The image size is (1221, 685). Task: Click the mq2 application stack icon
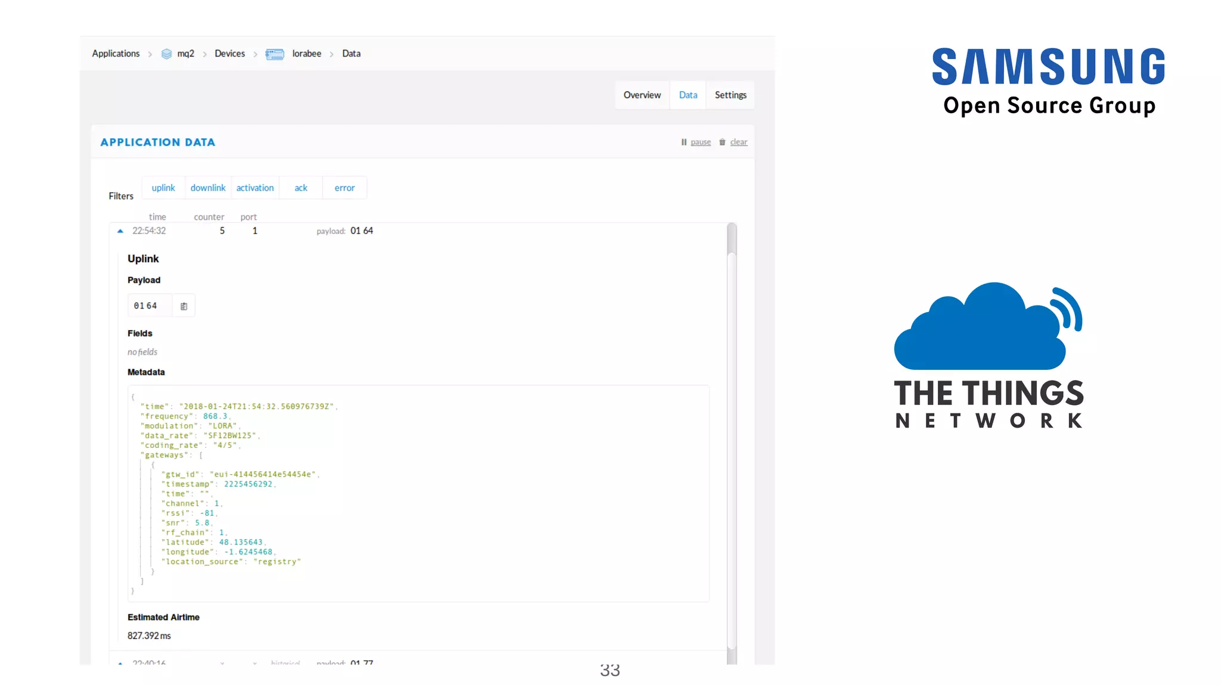pos(166,54)
